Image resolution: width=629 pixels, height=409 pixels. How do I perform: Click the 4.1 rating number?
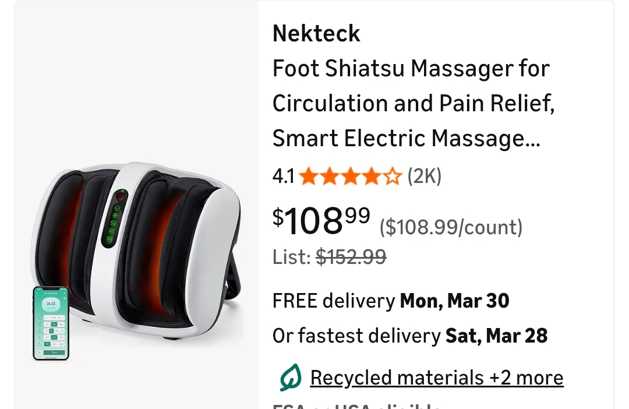[283, 176]
